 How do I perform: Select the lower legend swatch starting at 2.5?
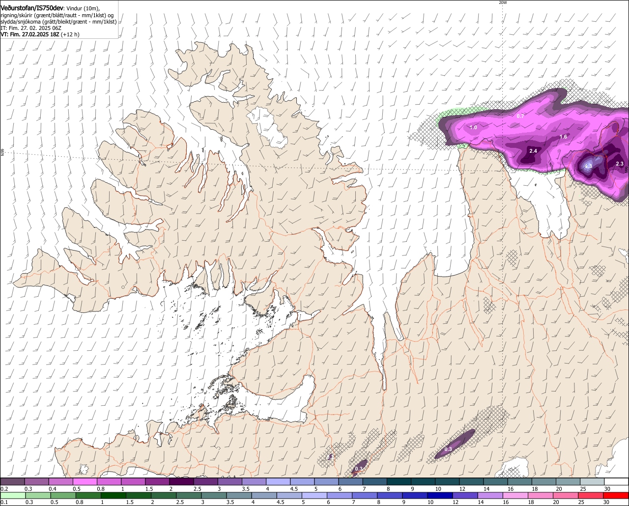[189, 496]
